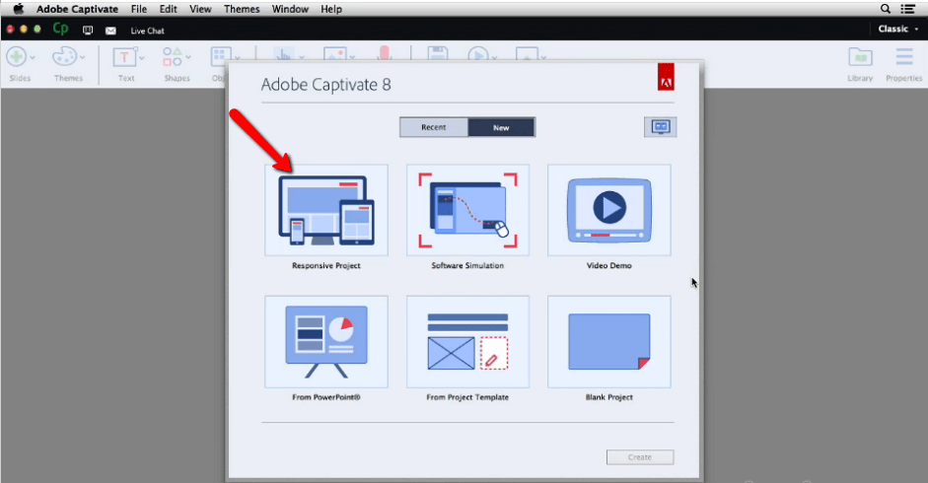928x483 pixels.
Task: Open the View menu
Action: pos(200,9)
